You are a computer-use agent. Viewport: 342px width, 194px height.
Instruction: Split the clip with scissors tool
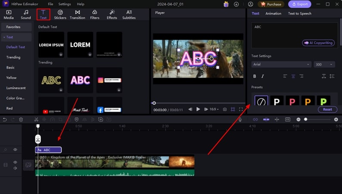(36, 119)
